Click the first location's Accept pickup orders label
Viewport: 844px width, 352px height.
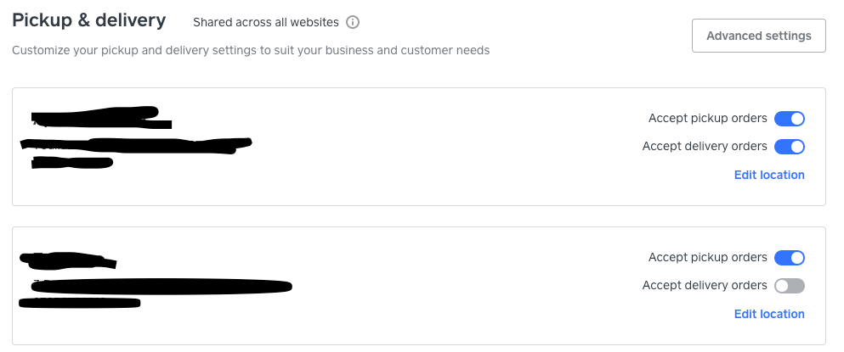pos(707,119)
